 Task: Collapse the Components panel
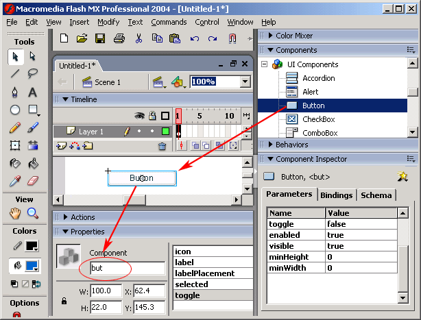click(x=270, y=50)
